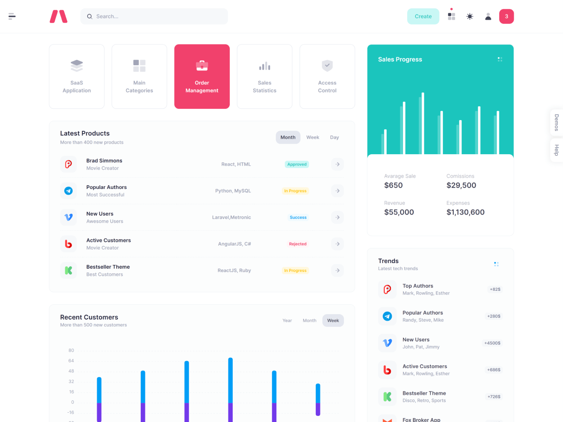This screenshot has height=422, width=563.
Task: Click the Metronic logo in the header
Action: (58, 16)
